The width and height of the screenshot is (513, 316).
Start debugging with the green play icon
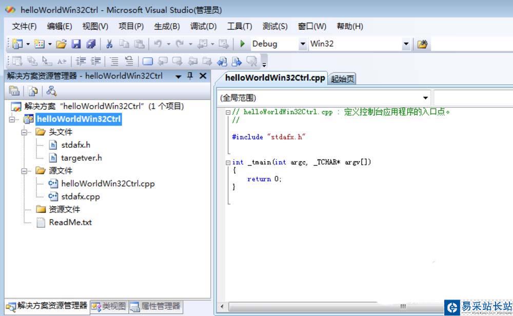pyautogui.click(x=243, y=44)
